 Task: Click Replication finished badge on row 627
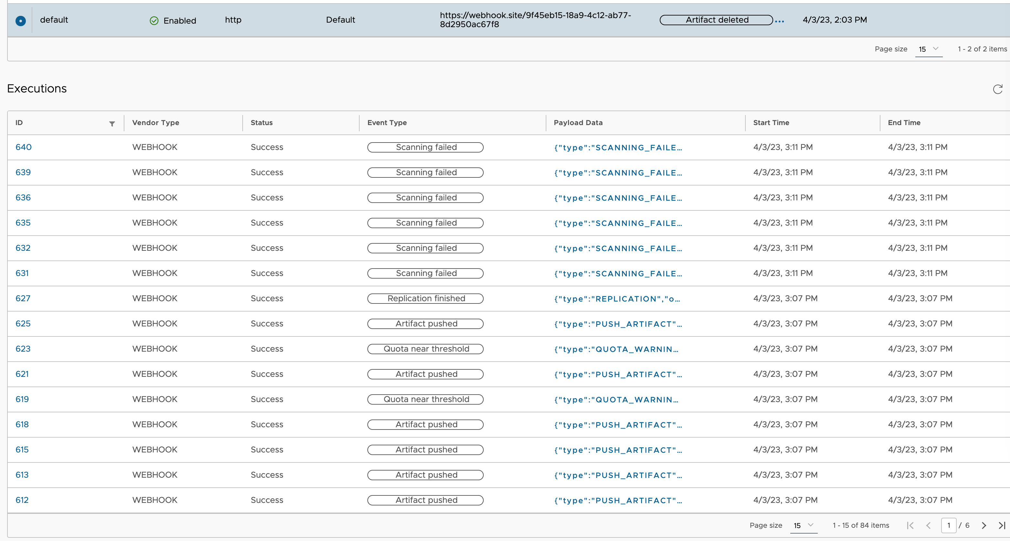pyautogui.click(x=426, y=298)
